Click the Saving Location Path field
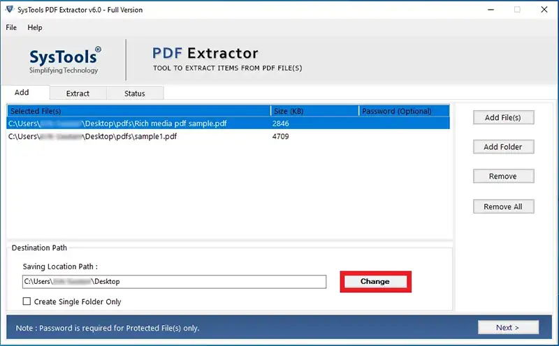Screen dimensions: 559x346 pyautogui.click(x=174, y=282)
